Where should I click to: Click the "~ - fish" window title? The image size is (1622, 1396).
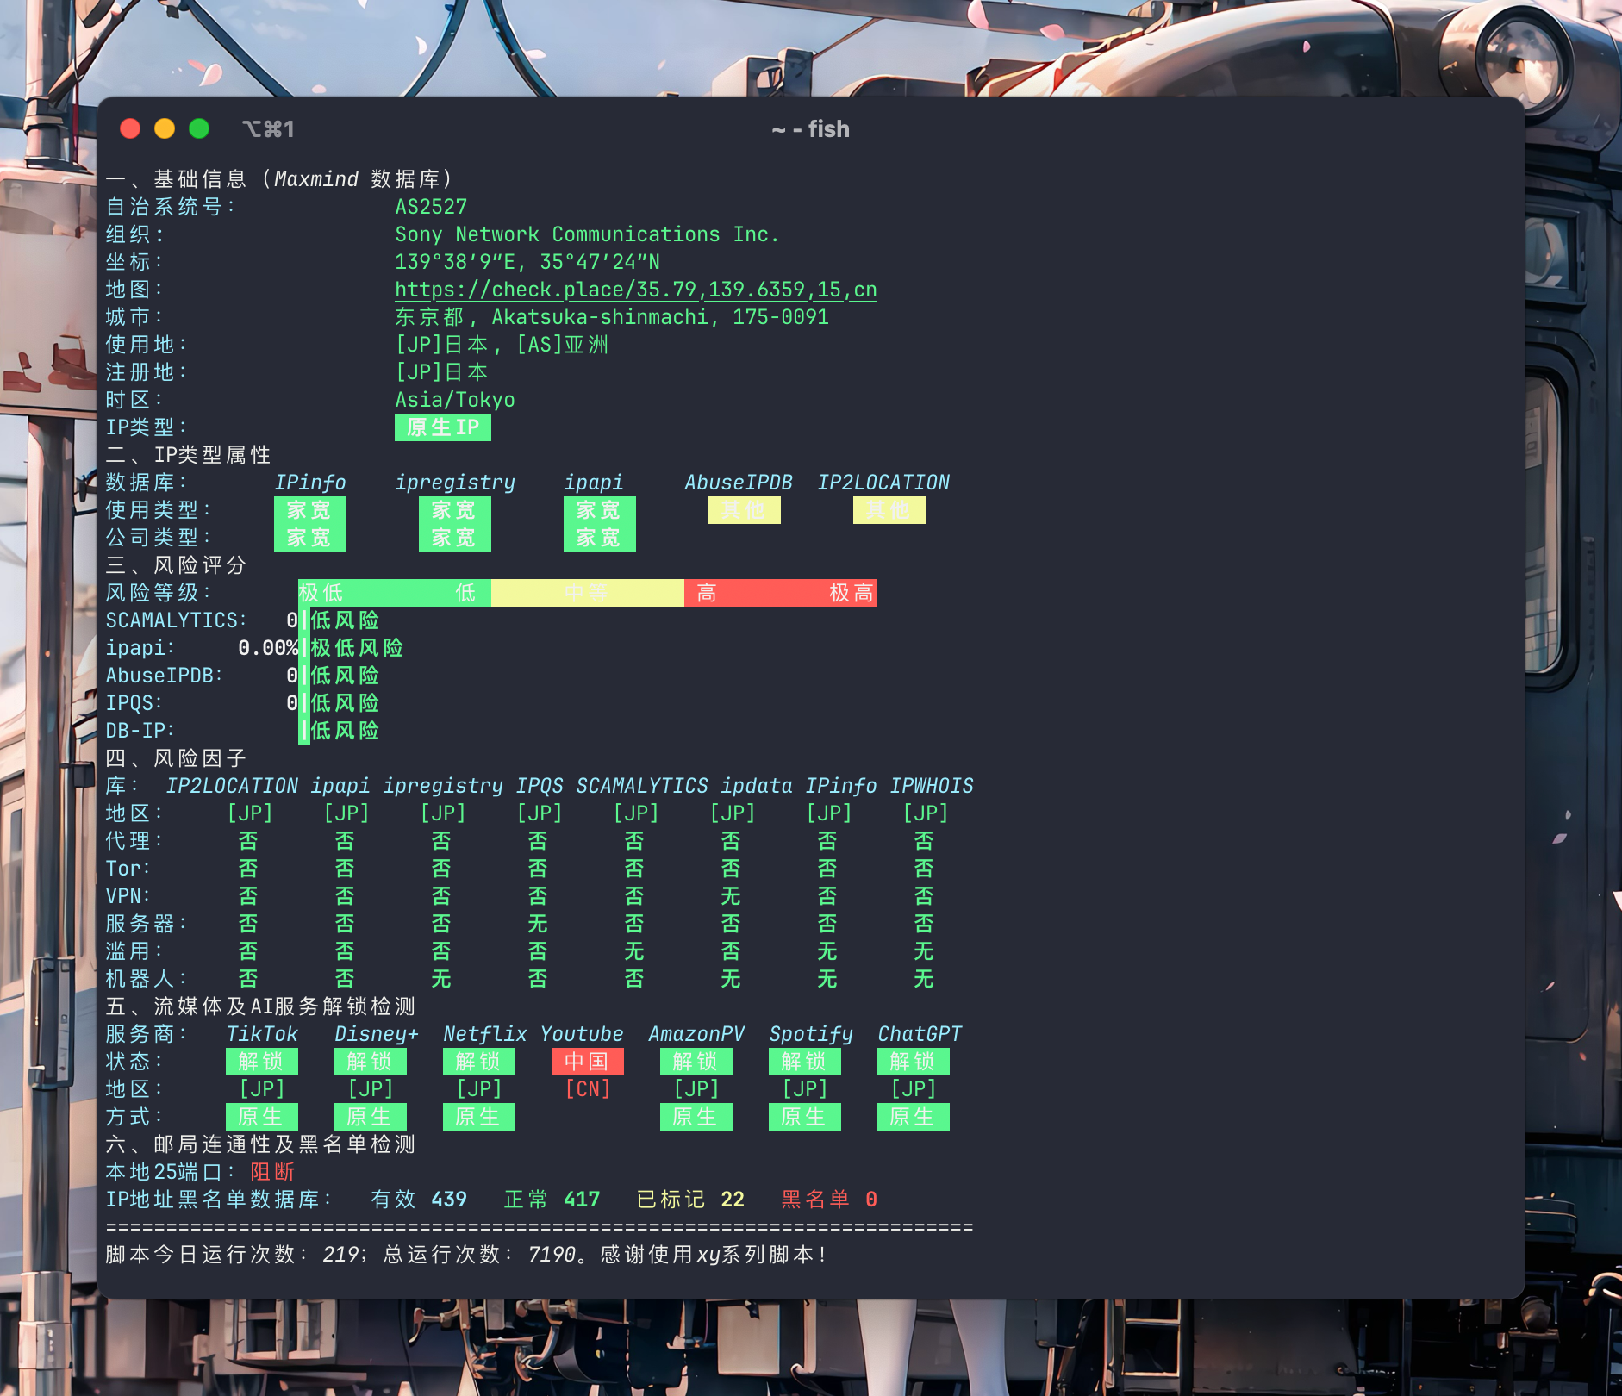(x=810, y=129)
